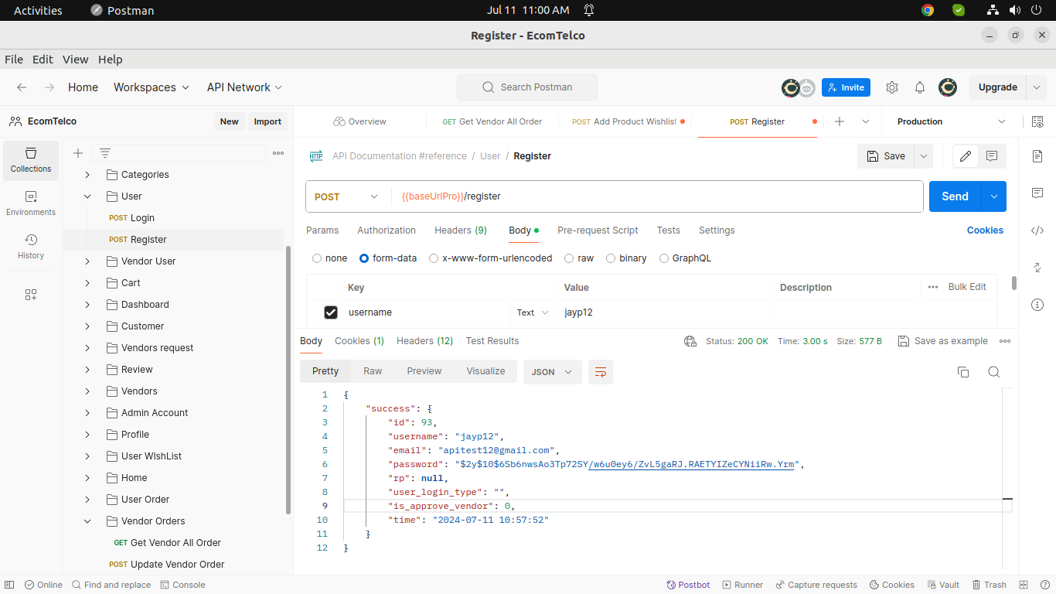Search within the response body
1056x594 pixels.
[x=994, y=372]
